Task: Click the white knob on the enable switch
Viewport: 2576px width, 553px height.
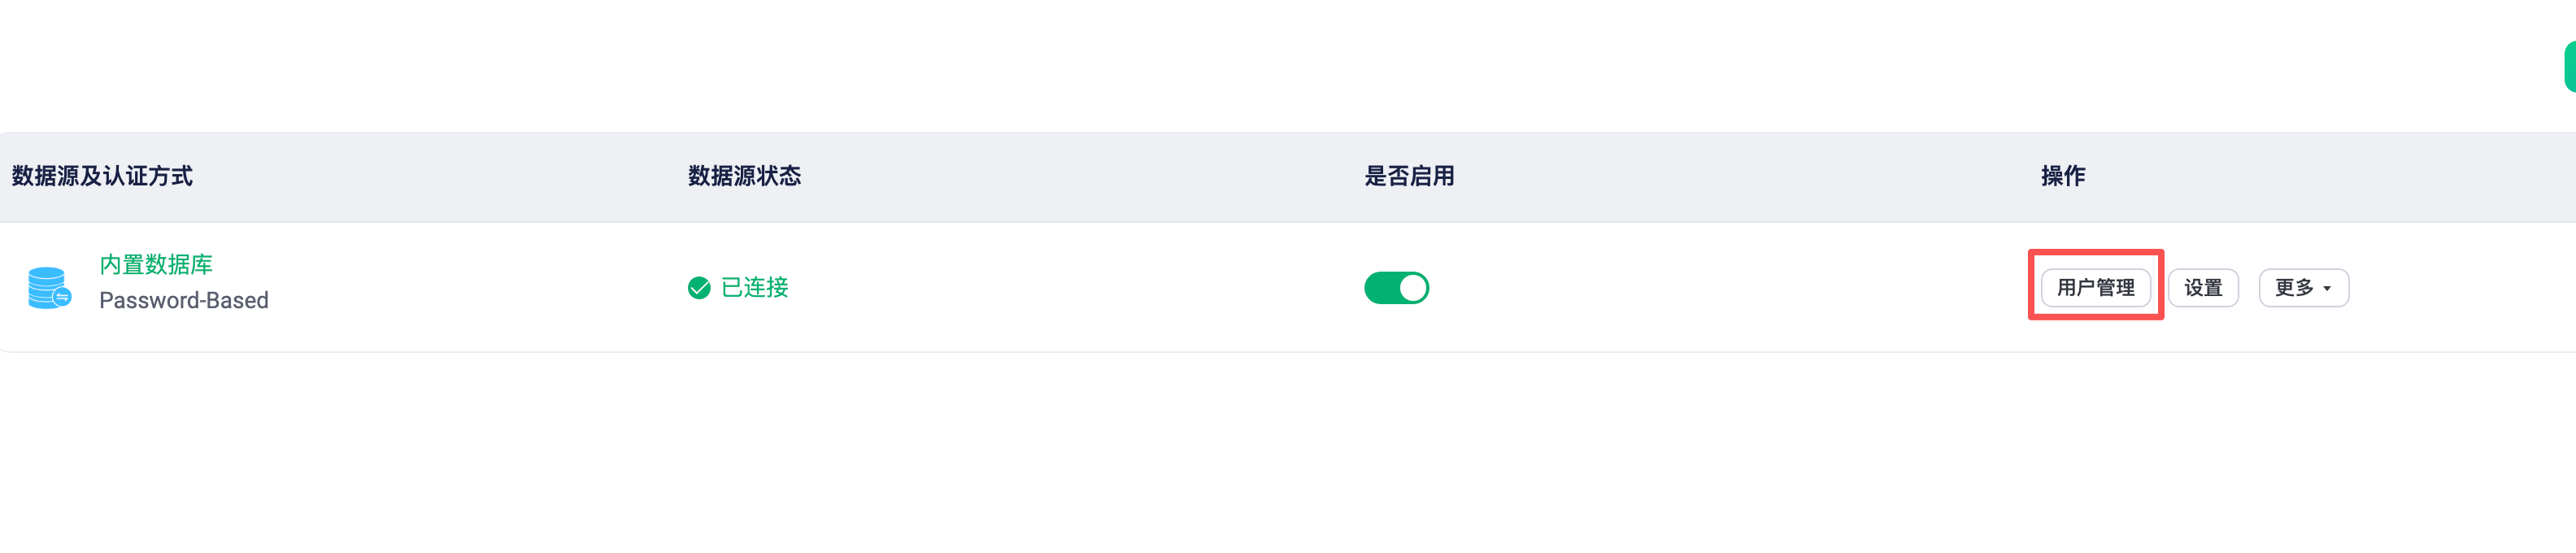Action: click(x=1412, y=288)
